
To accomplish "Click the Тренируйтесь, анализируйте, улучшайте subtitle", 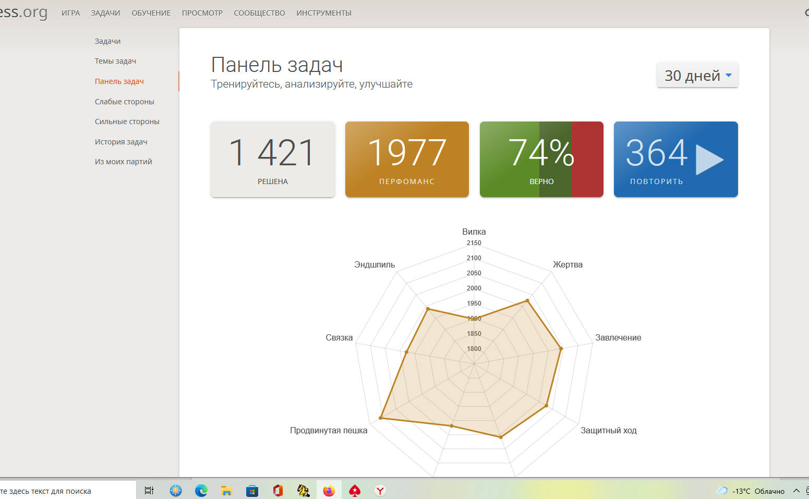I will 312,84.
